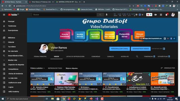180x101 pixels.
Task: Click Mejores etiquetas button
Action: tap(72, 68)
